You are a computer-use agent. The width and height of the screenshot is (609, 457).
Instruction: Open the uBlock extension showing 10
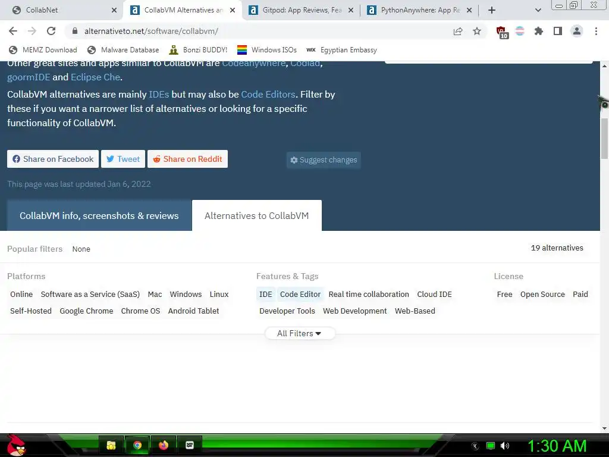pyautogui.click(x=501, y=32)
